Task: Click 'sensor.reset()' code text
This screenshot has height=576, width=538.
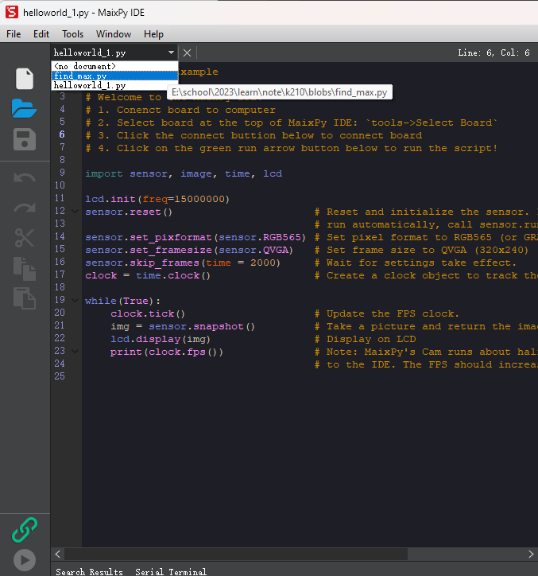Action: pyautogui.click(x=129, y=212)
